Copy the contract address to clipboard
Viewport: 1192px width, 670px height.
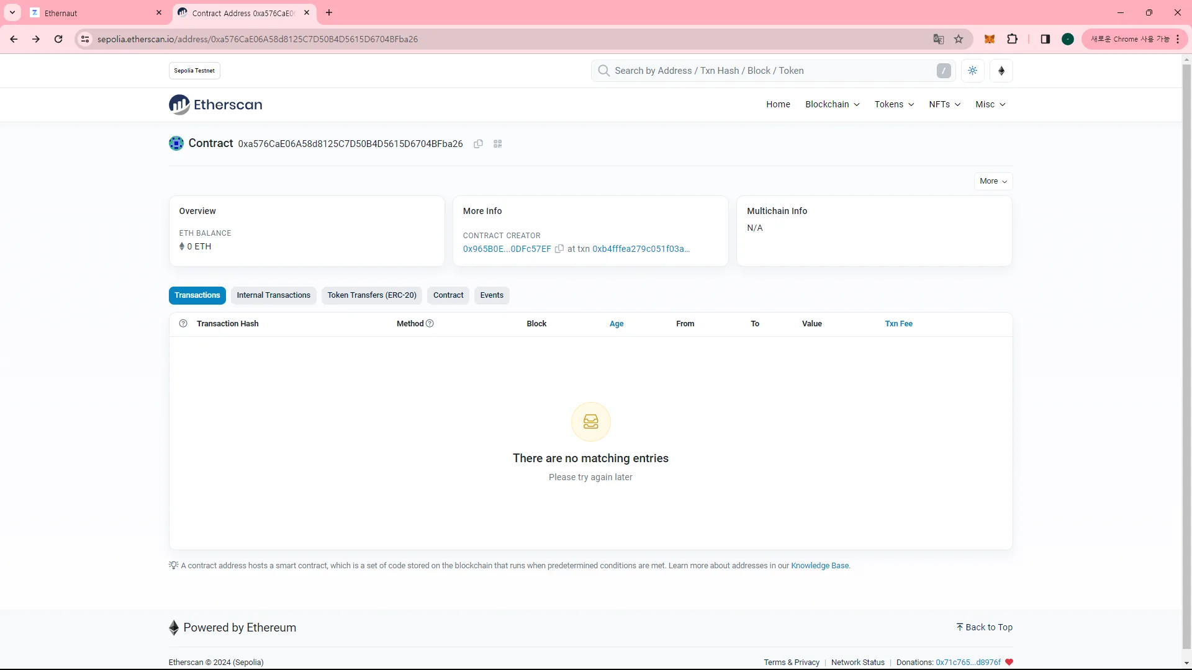pos(478,144)
